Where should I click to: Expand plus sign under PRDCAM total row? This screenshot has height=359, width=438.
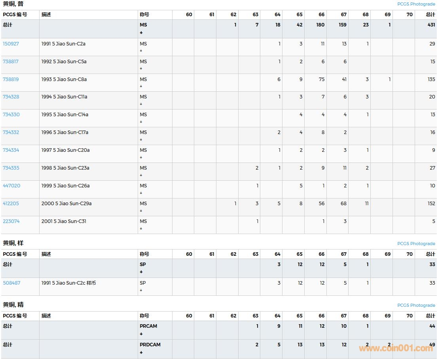[141, 353]
